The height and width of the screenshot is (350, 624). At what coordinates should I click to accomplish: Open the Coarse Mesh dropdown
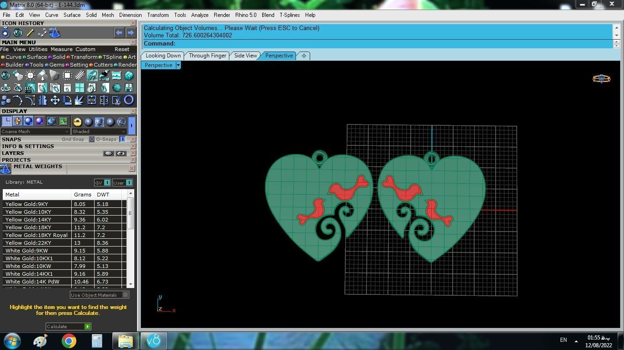tap(35, 131)
